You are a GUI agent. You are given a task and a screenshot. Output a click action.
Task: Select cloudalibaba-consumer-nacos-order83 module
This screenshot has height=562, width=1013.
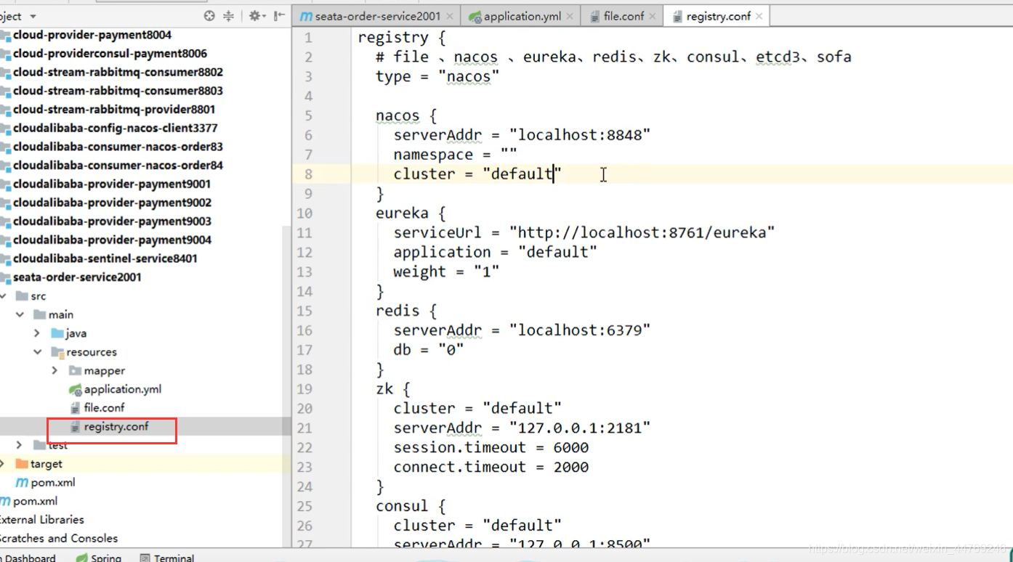(x=118, y=147)
